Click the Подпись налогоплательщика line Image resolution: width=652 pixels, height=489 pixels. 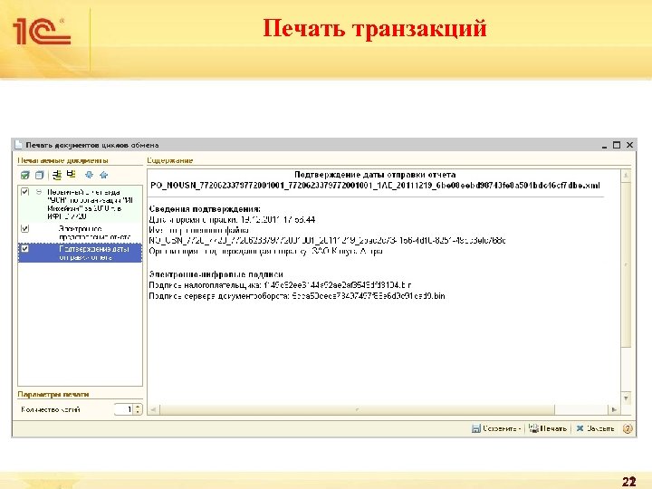click(280, 285)
